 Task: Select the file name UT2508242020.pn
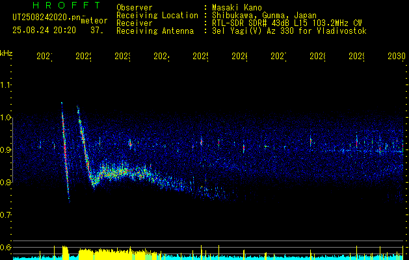point(46,18)
